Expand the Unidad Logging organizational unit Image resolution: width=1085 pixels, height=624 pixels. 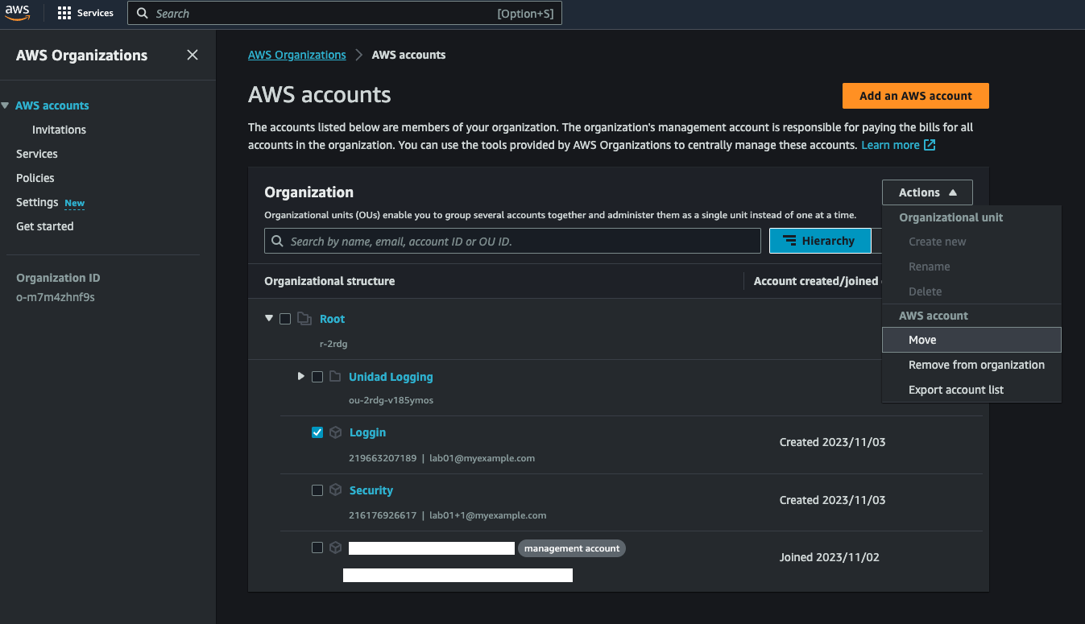[x=301, y=376]
